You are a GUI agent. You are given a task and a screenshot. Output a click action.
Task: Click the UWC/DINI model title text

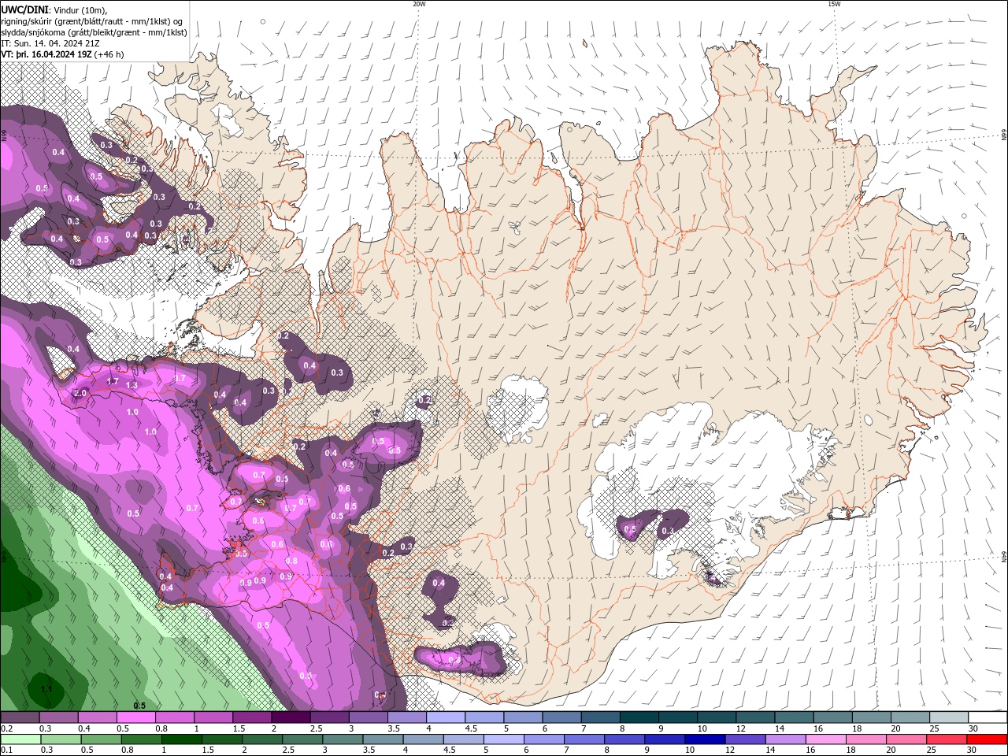(x=25, y=9)
